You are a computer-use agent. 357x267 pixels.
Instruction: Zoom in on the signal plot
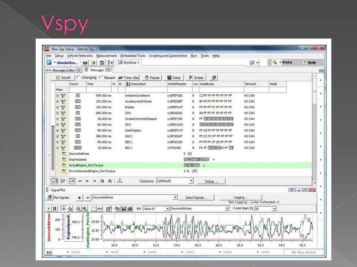84,209
